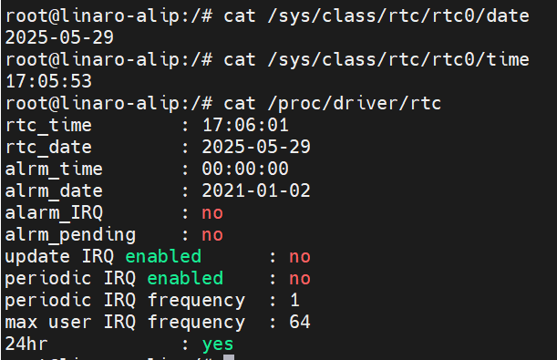
Task: Click the green 'yes' after 24hr
Action: coord(218,345)
